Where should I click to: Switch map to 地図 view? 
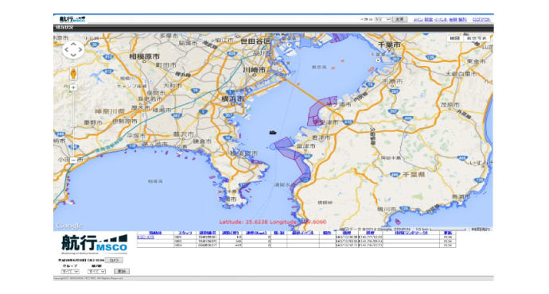click(454, 38)
